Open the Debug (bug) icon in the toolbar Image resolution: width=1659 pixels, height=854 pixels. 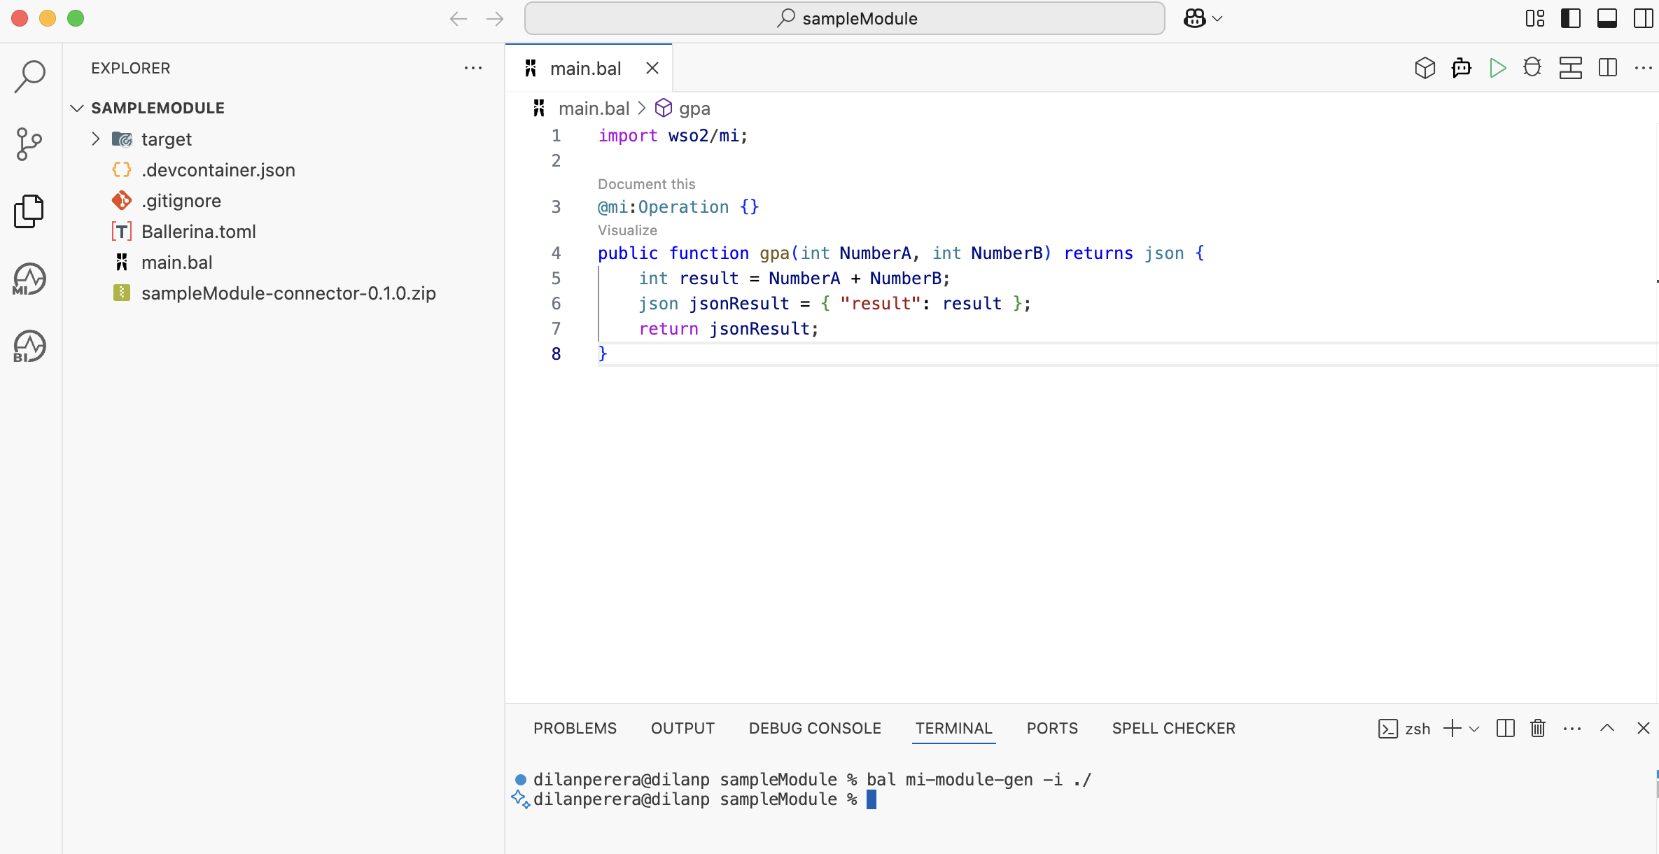click(x=1532, y=67)
